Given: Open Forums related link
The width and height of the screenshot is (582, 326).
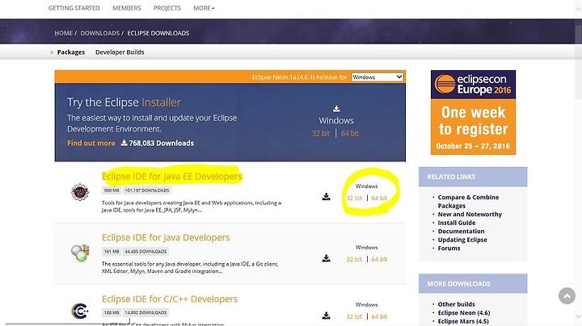Looking at the screenshot, I should (x=449, y=249).
